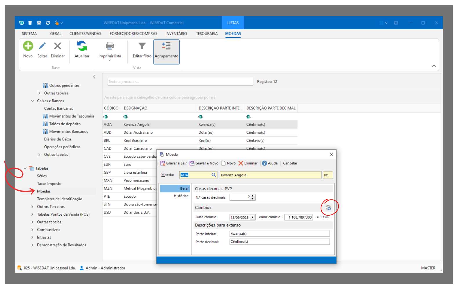Click the Editar pencil icon
The width and height of the screenshot is (457, 288).
(42, 46)
